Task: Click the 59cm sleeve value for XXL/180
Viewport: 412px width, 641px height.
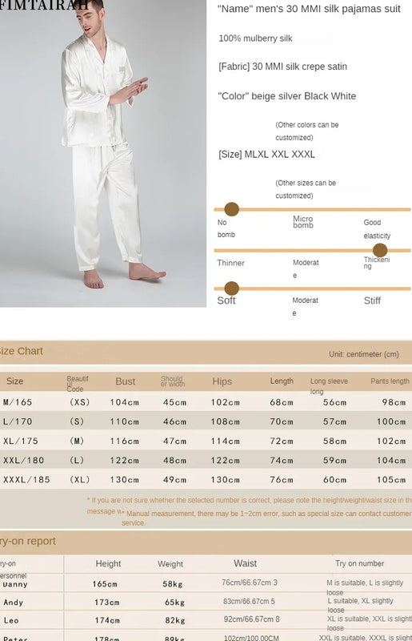Action: (335, 460)
